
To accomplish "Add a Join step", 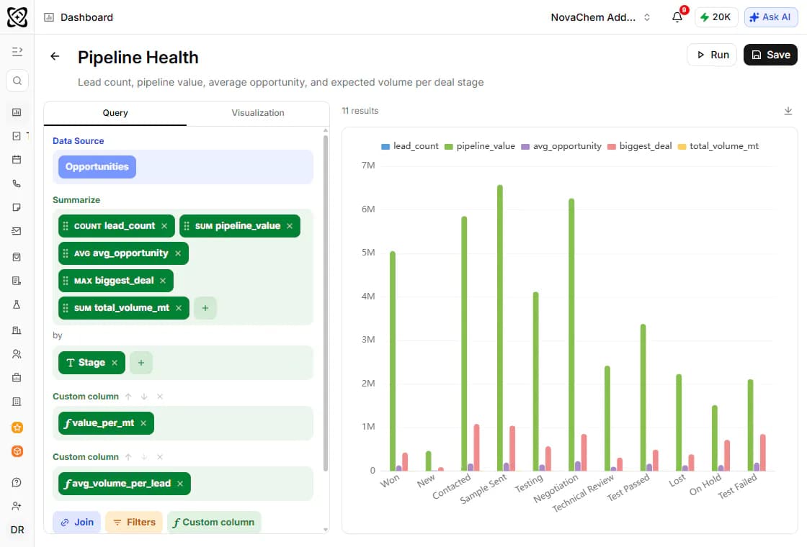I will pos(76,523).
